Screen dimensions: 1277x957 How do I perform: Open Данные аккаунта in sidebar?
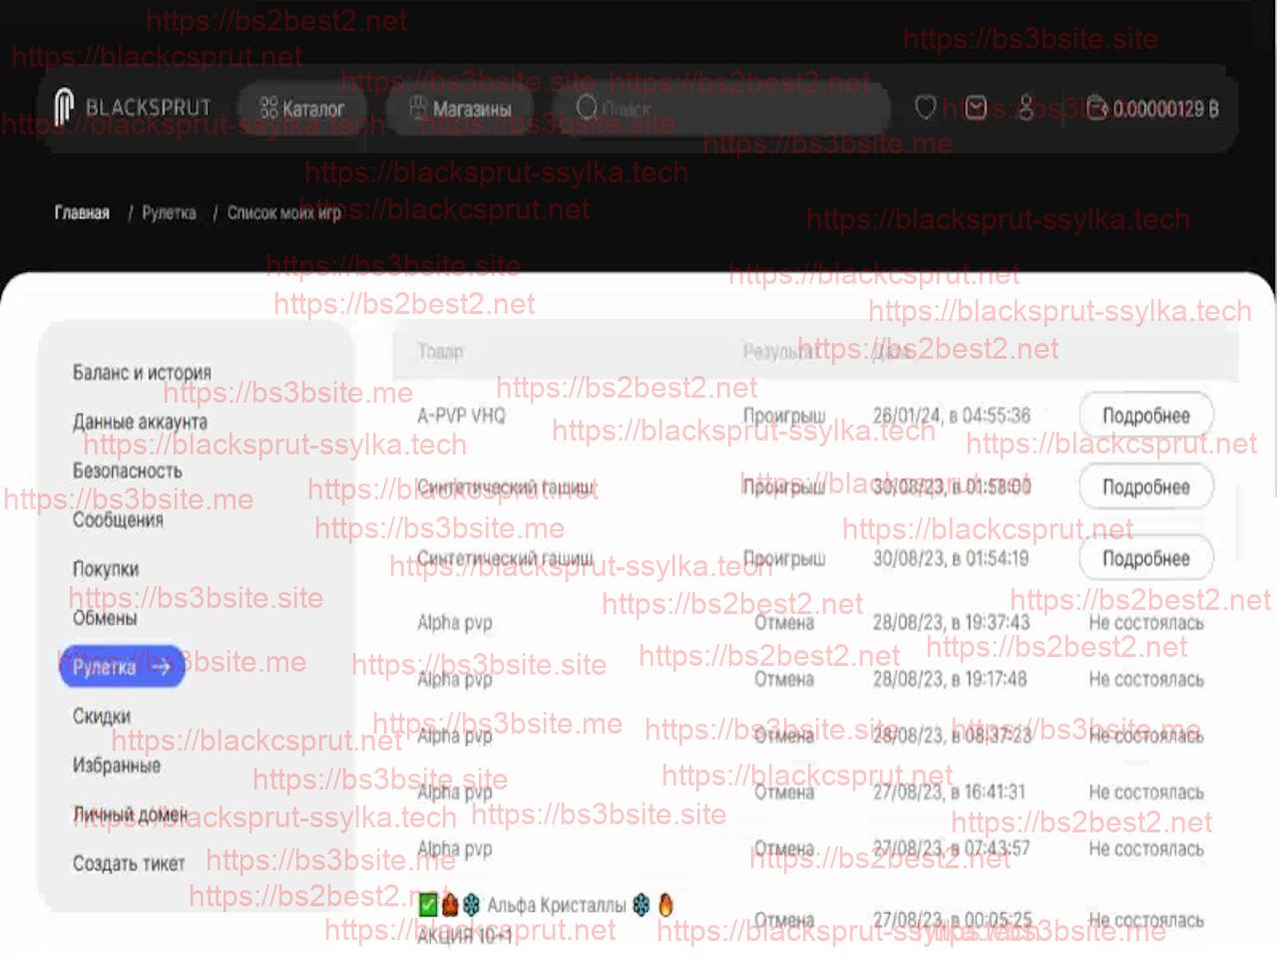coord(140,422)
